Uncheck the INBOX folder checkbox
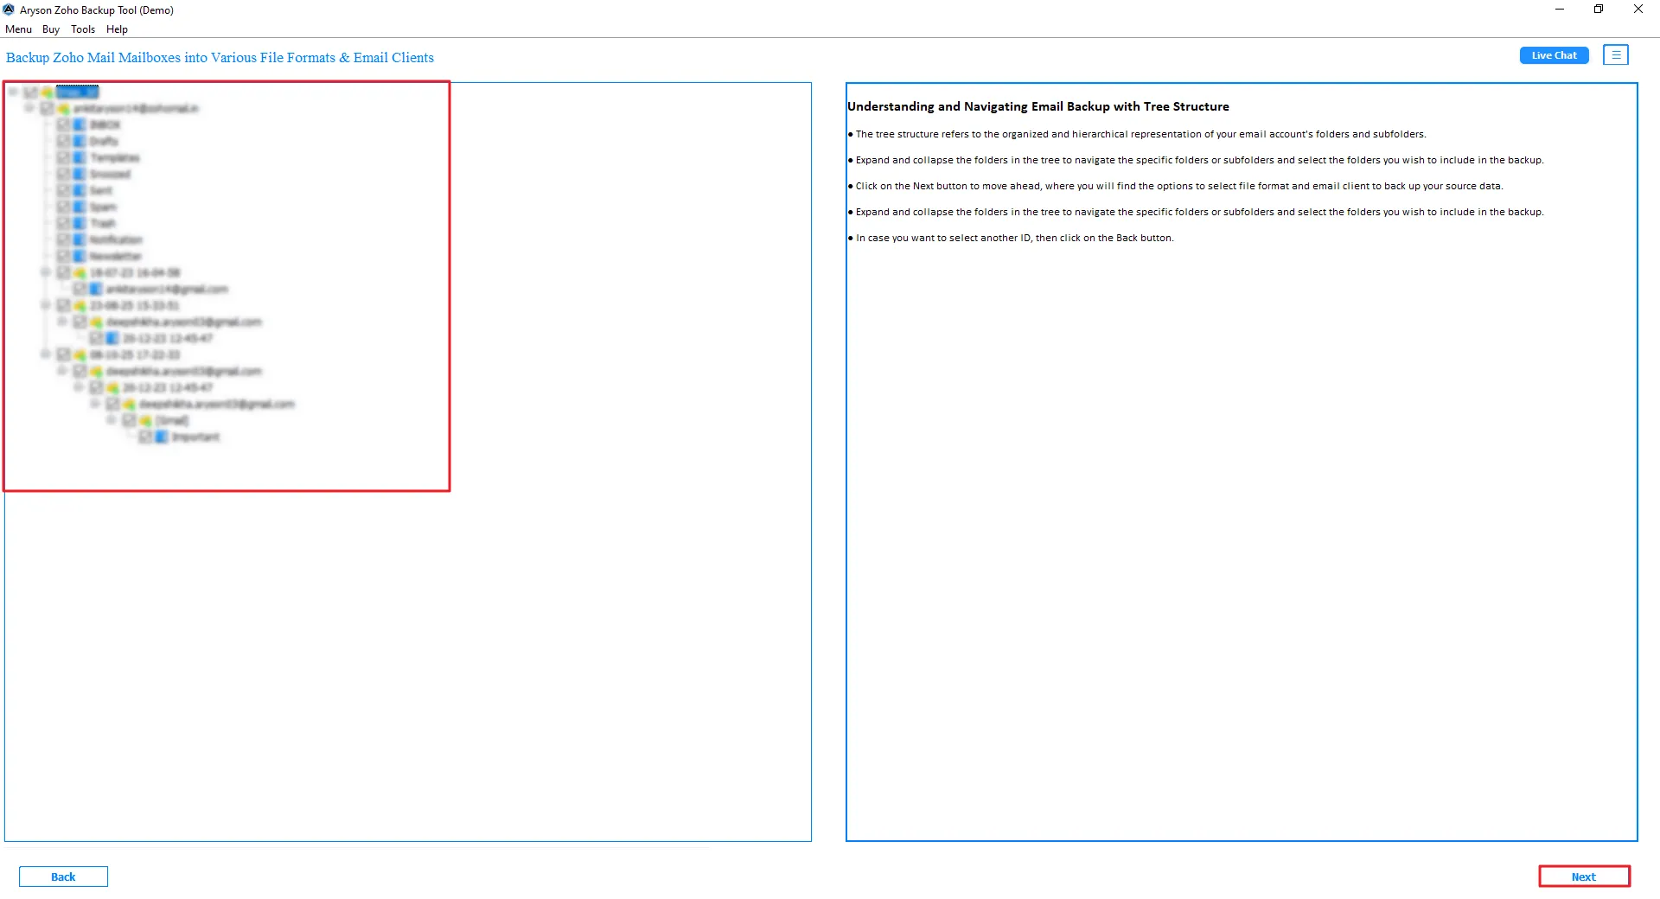This screenshot has width=1660, height=899. 63,124
